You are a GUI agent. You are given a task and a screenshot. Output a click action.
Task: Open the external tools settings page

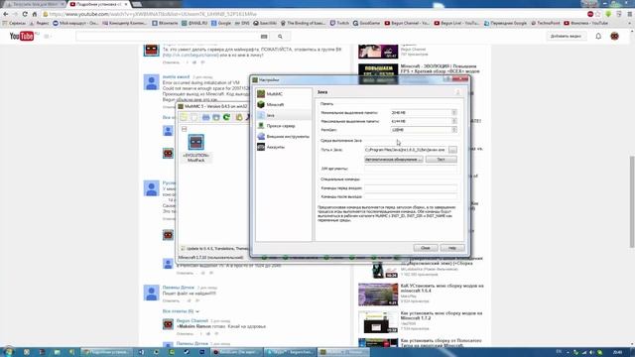(284, 137)
